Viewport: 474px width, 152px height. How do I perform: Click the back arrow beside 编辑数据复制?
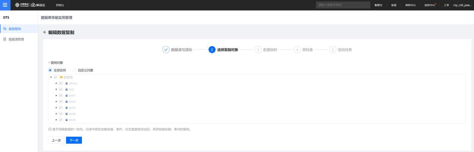coord(45,32)
